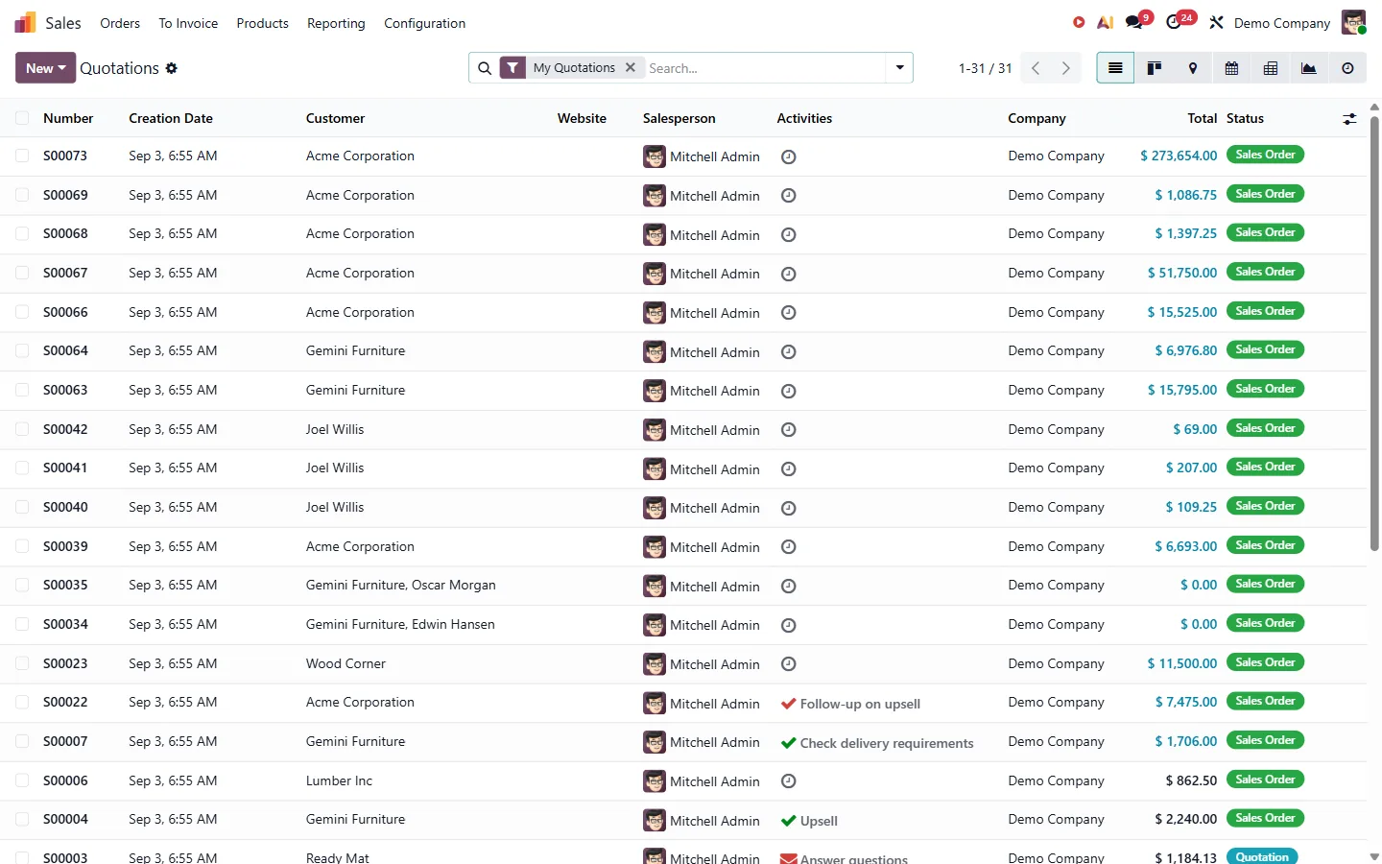
Task: Open the Products menu
Action: (x=262, y=23)
